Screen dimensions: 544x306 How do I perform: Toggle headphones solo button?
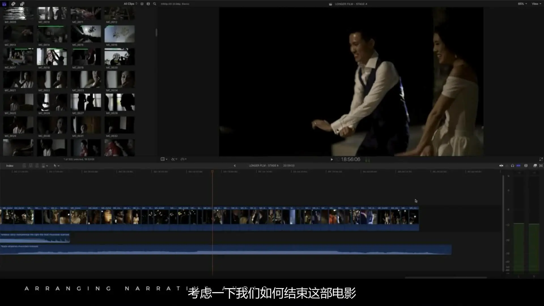[513, 166]
